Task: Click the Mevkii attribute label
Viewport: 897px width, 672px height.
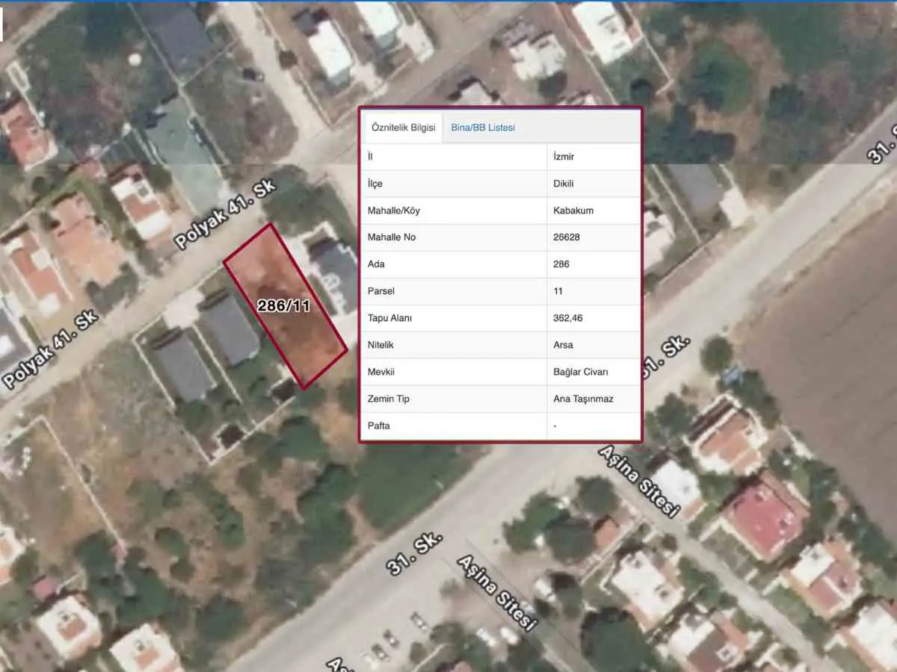Action: point(380,372)
